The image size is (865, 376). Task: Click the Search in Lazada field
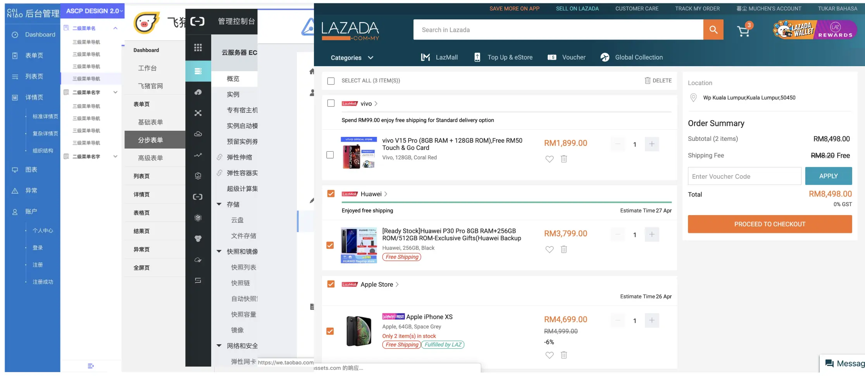(558, 30)
